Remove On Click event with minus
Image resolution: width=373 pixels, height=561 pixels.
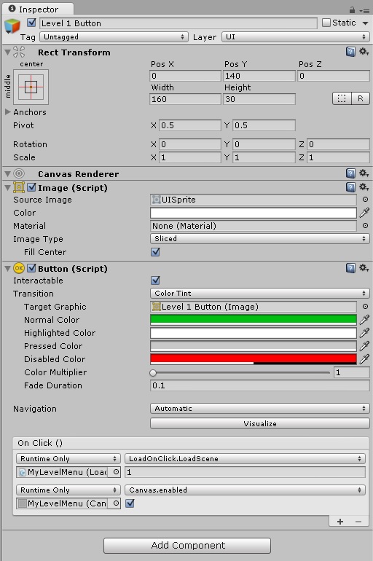point(358,522)
